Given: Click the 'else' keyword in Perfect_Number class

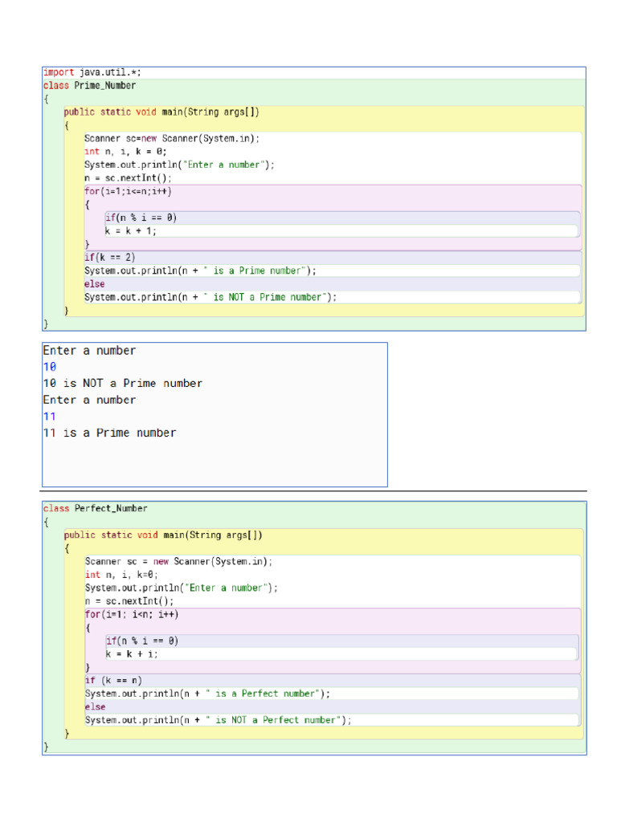Looking at the screenshot, I should point(95,707).
